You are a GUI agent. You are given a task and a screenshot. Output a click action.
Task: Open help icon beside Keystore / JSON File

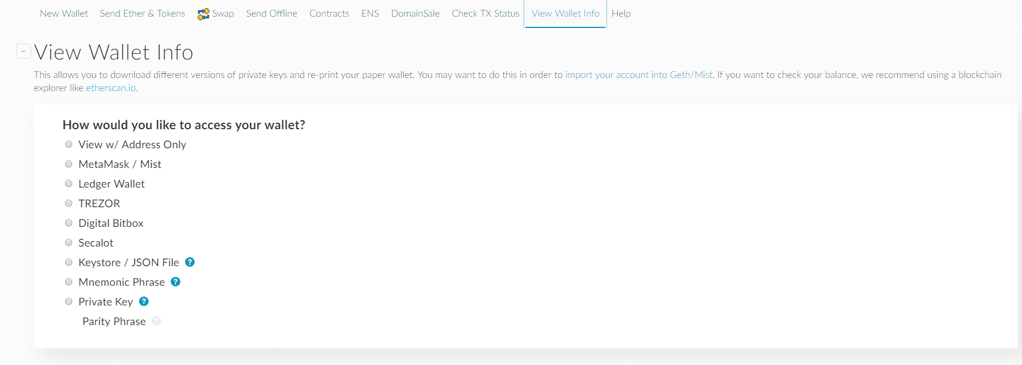point(190,262)
